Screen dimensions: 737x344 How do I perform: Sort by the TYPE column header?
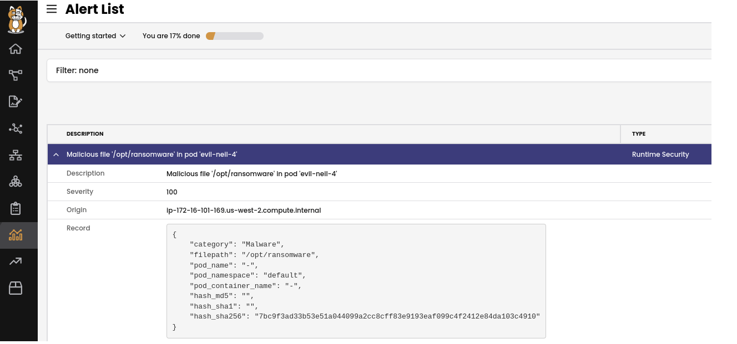pyautogui.click(x=639, y=134)
